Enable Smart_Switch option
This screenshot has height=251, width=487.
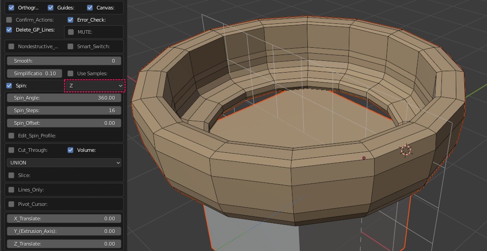coord(70,46)
